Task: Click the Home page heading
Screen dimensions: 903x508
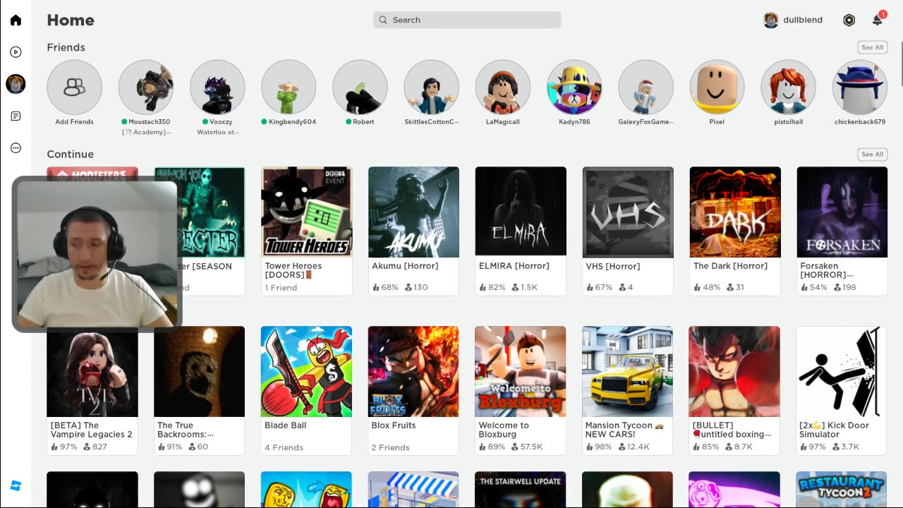Action: point(71,20)
